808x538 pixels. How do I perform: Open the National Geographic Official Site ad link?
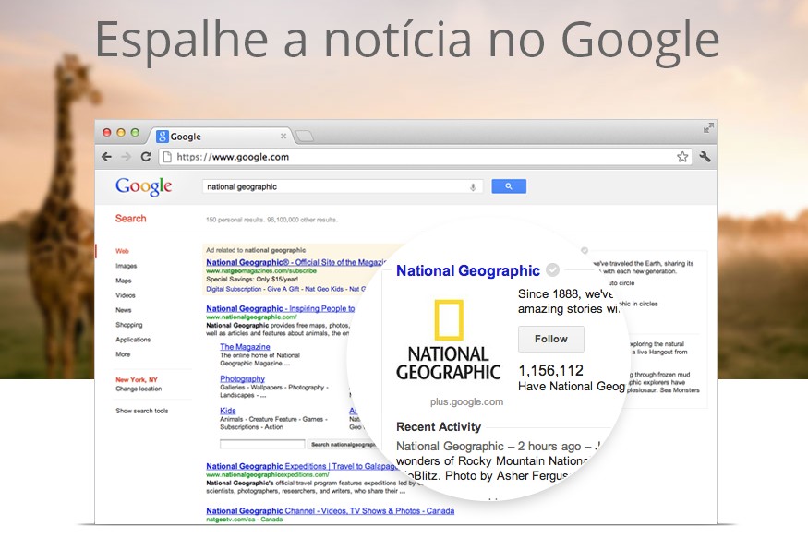click(x=296, y=262)
